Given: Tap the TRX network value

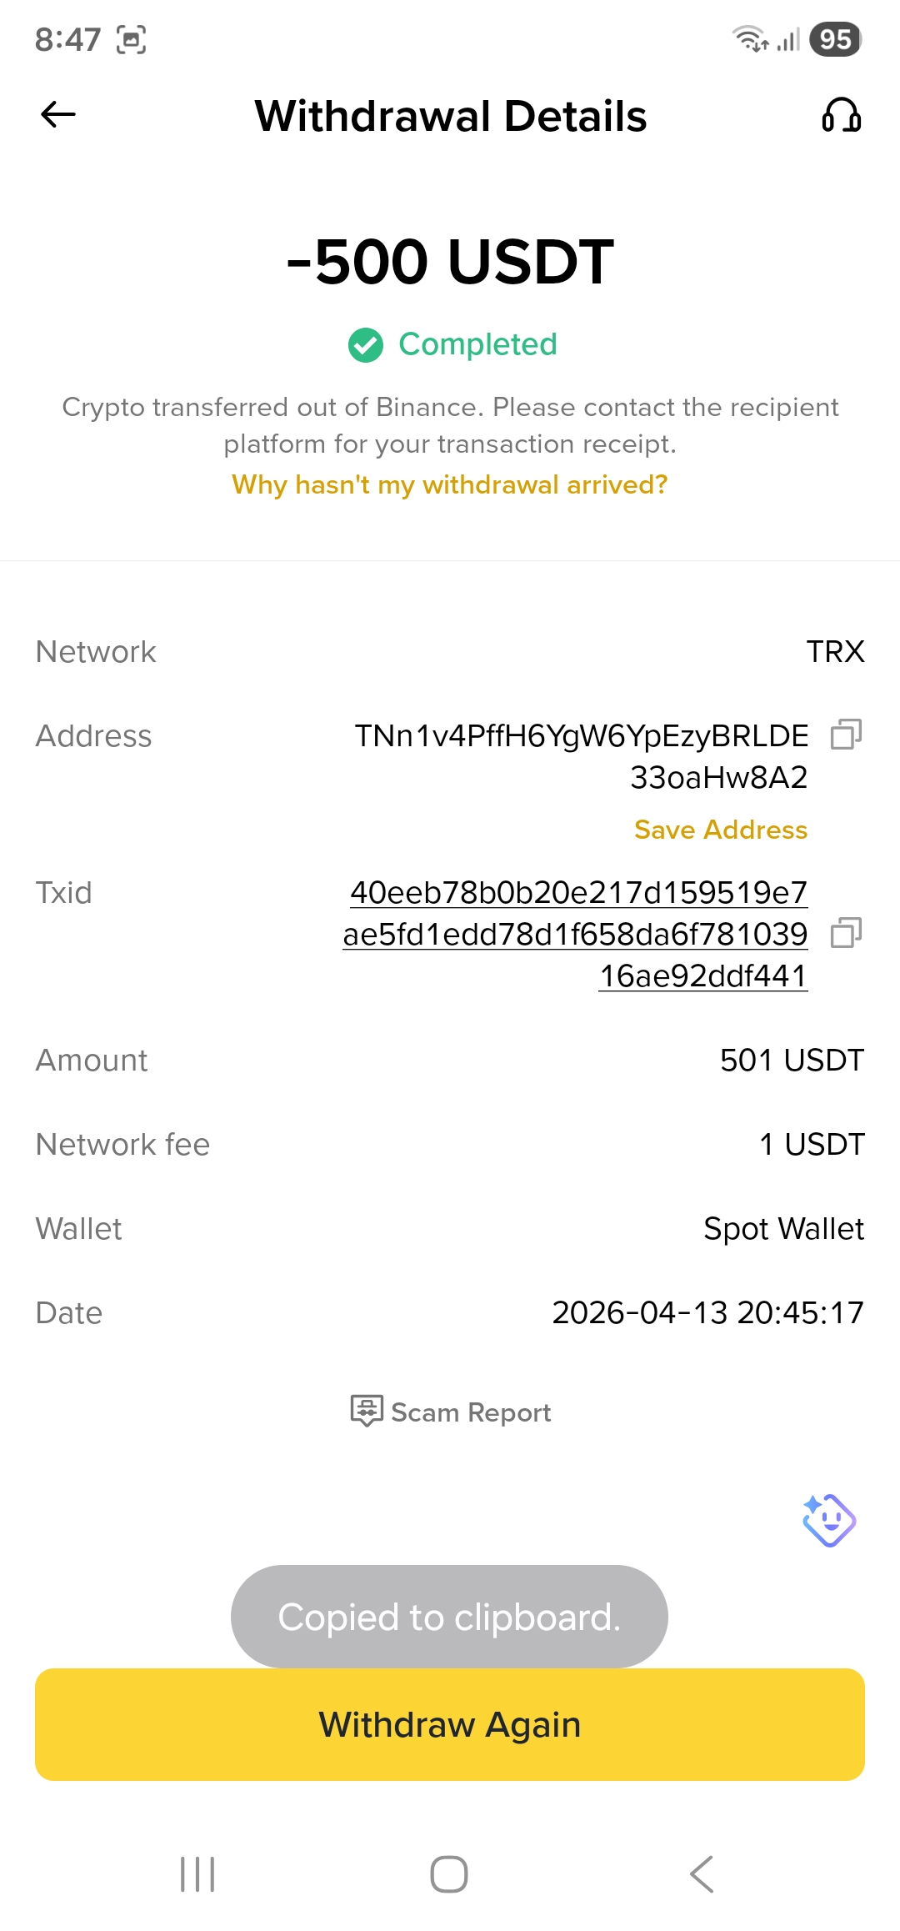Looking at the screenshot, I should (835, 651).
